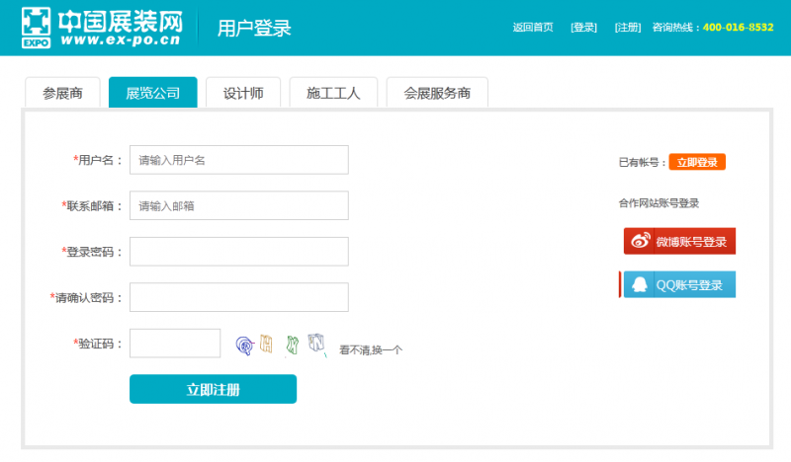Click the orange 立即登录 button
This screenshot has width=791, height=462.
[x=697, y=162]
